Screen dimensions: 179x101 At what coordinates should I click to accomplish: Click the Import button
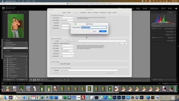(9, 80)
